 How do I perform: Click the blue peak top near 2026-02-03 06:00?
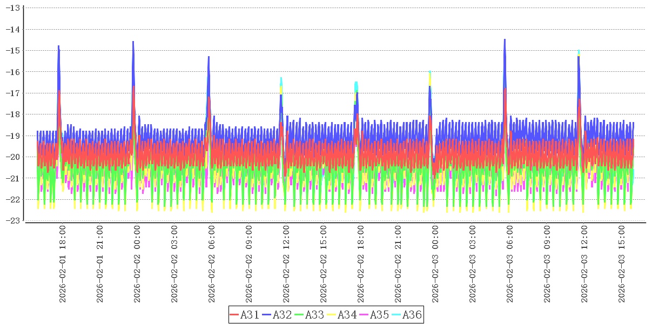505,40
